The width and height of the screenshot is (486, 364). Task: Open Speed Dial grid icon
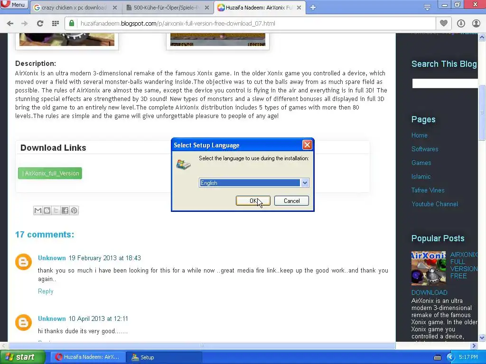56,24
